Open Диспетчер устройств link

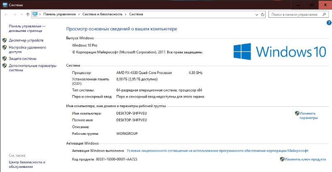26,40
